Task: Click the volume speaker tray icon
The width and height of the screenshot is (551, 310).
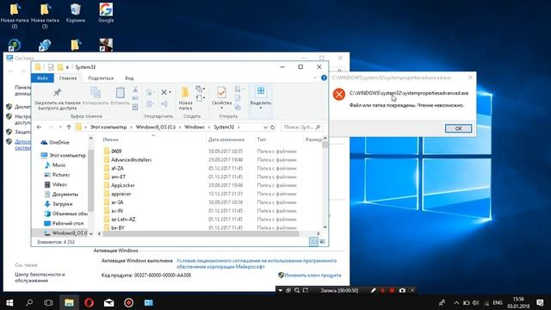Action: (476, 302)
